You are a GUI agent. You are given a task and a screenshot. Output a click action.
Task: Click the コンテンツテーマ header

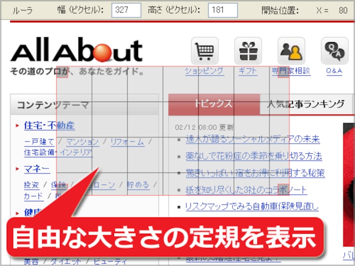(52, 105)
